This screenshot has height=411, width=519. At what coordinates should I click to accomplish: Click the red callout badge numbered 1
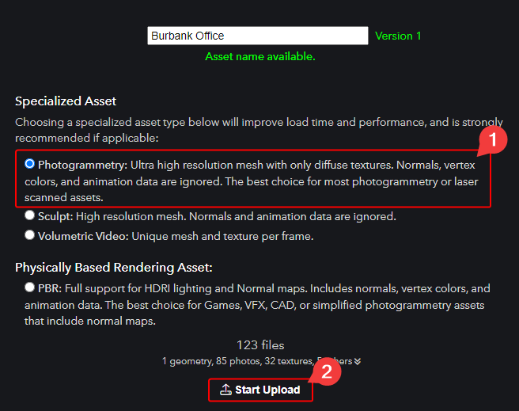point(493,139)
